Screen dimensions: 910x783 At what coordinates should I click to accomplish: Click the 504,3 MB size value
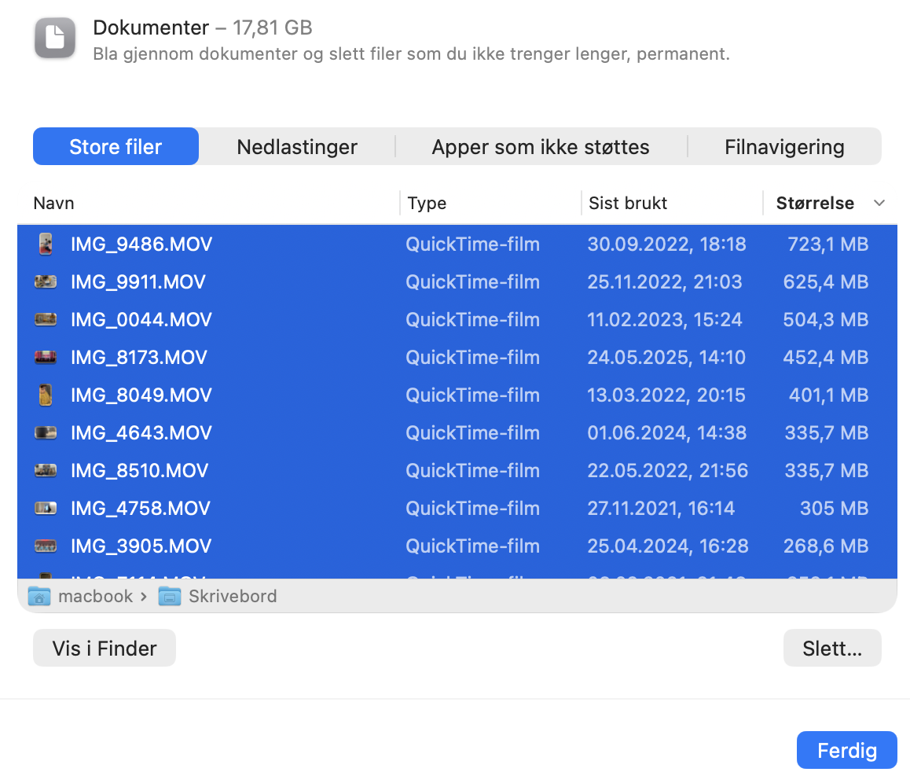point(826,320)
